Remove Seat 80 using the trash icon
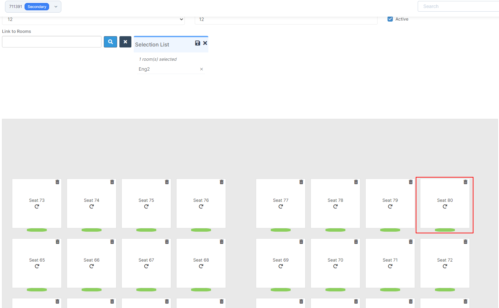The width and height of the screenshot is (499, 308). pos(465,182)
